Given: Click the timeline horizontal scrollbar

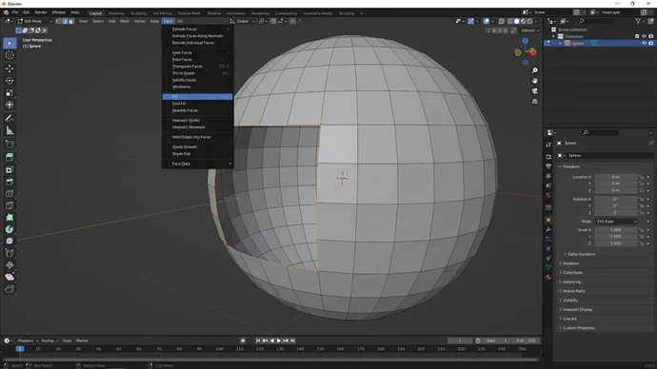Looking at the screenshot, I should click(x=270, y=359).
